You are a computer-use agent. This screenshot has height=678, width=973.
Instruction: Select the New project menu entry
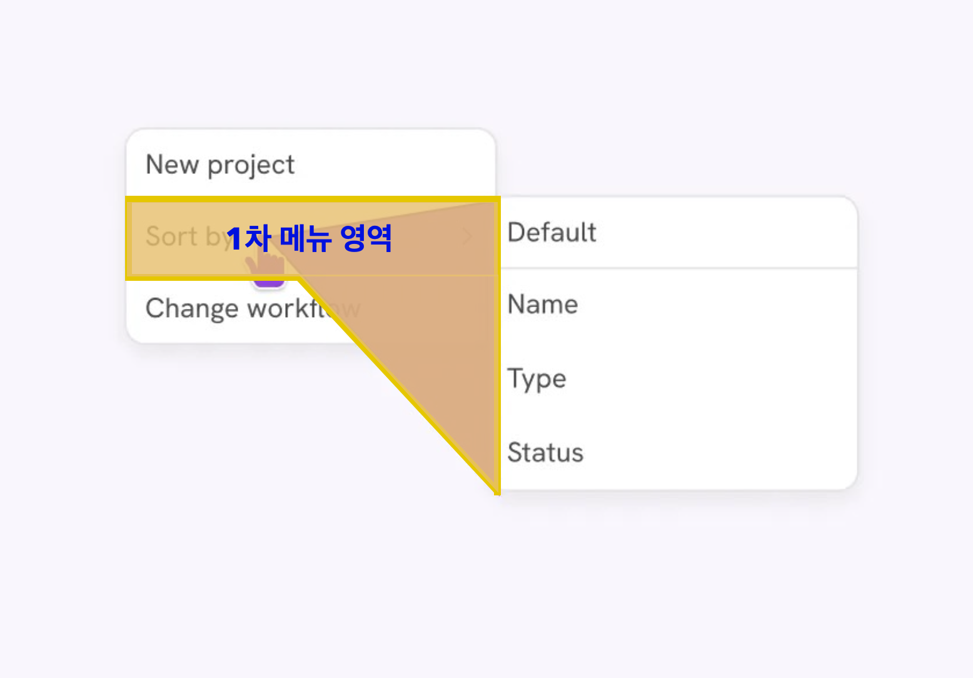[311, 164]
